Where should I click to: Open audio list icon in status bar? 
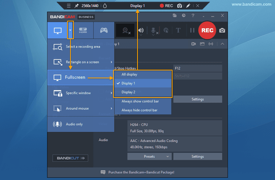tap(211, 44)
